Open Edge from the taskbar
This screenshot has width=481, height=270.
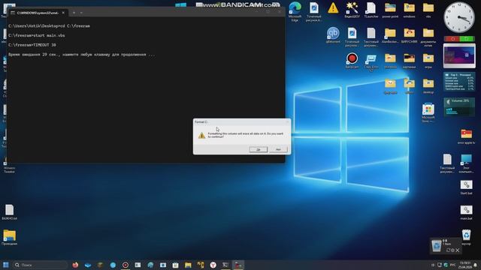(150, 265)
